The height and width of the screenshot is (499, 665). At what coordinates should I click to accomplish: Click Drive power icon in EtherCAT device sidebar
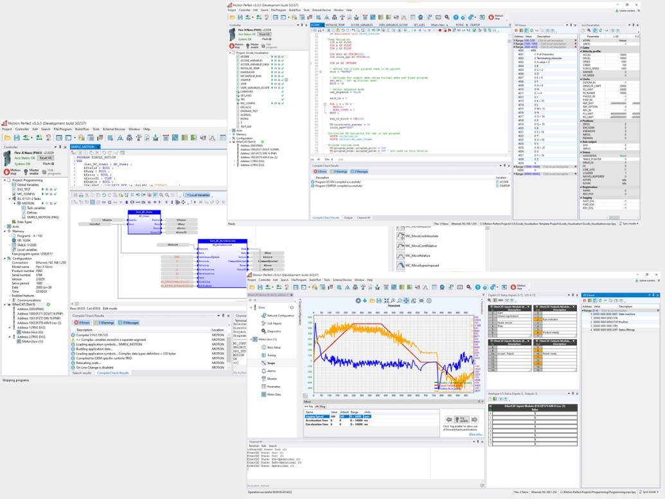292,307
